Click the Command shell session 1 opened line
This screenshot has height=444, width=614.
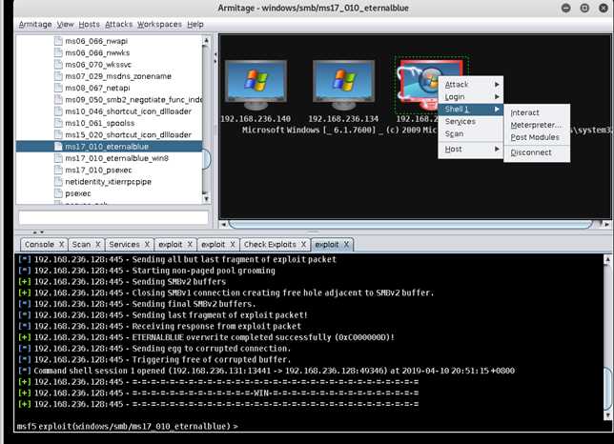point(267,371)
